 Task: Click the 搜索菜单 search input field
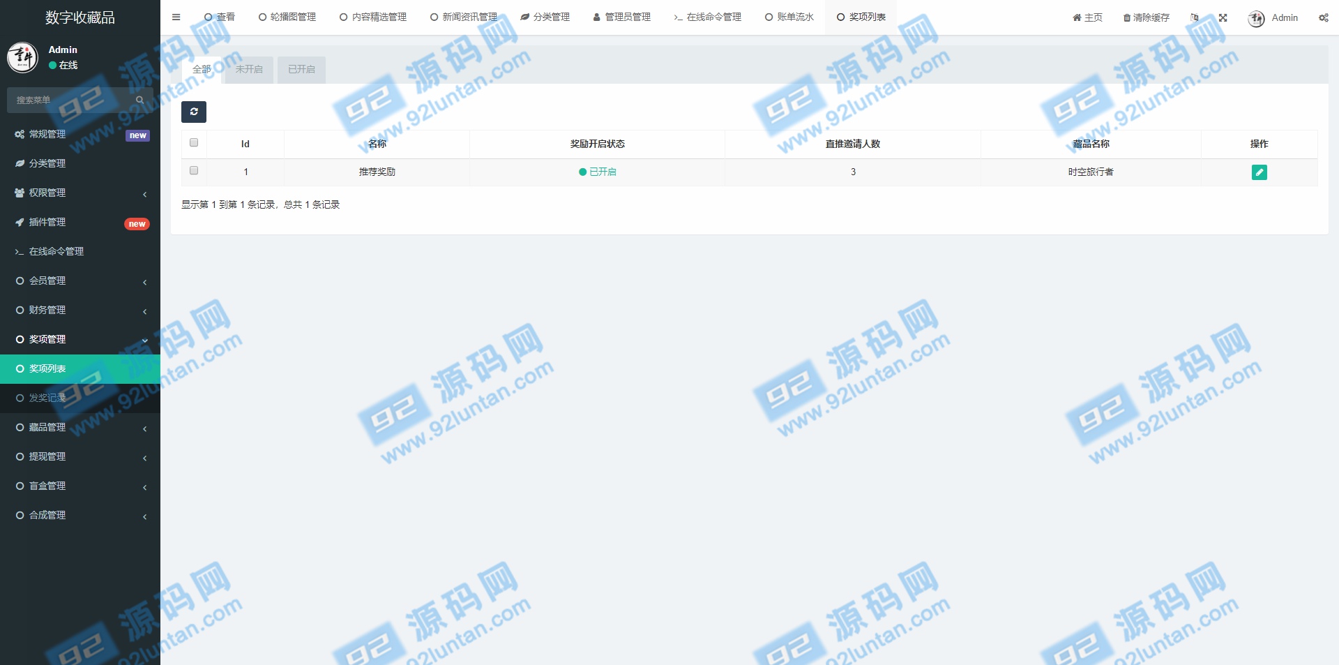[70, 100]
